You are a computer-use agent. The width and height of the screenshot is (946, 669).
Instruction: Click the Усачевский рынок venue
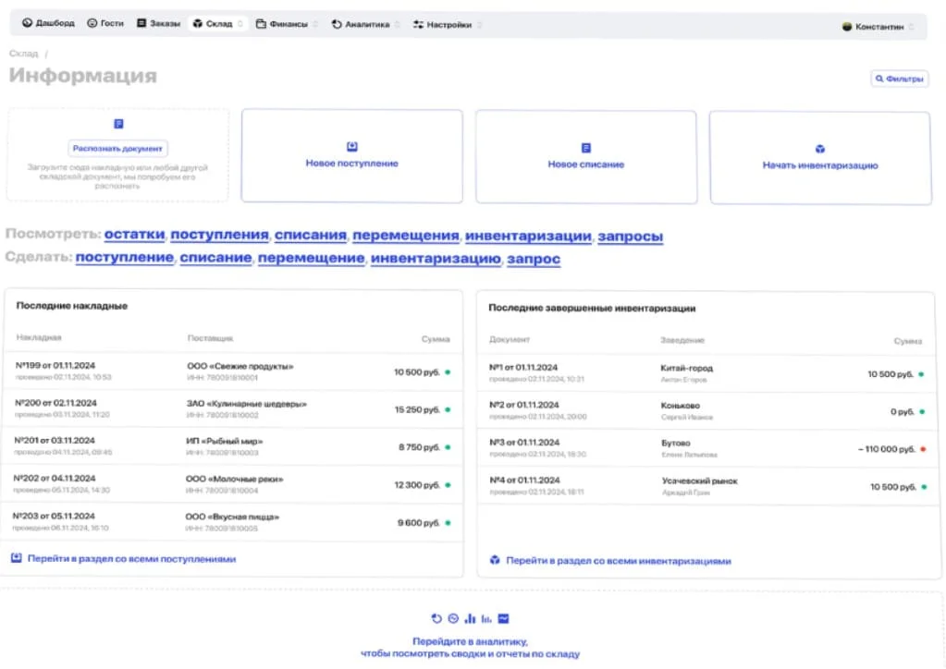pos(700,480)
